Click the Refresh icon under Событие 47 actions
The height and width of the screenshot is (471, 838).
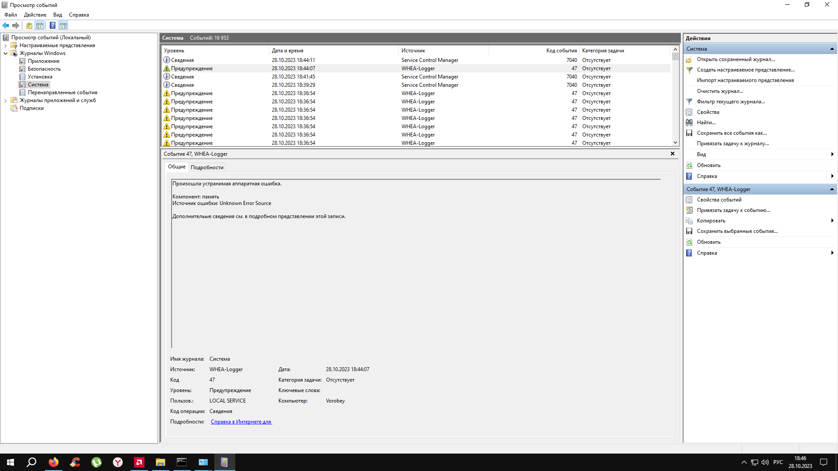click(689, 242)
